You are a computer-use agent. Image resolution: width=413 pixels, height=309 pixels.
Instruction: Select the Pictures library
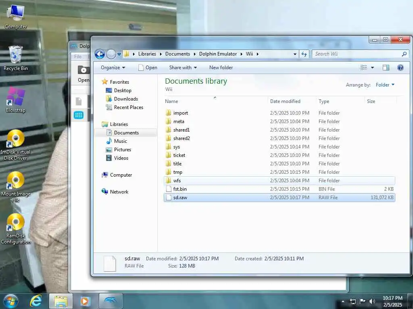click(x=119, y=150)
